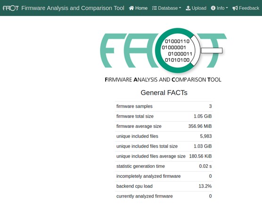This screenshot has height=206, width=262.
Task: Open the Home page link
Action: coord(138,8)
